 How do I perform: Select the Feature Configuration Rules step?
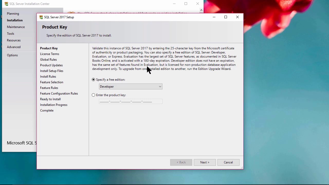click(x=59, y=94)
